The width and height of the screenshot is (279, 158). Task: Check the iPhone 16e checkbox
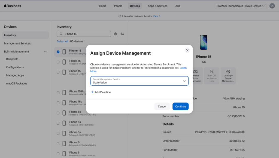58,103
